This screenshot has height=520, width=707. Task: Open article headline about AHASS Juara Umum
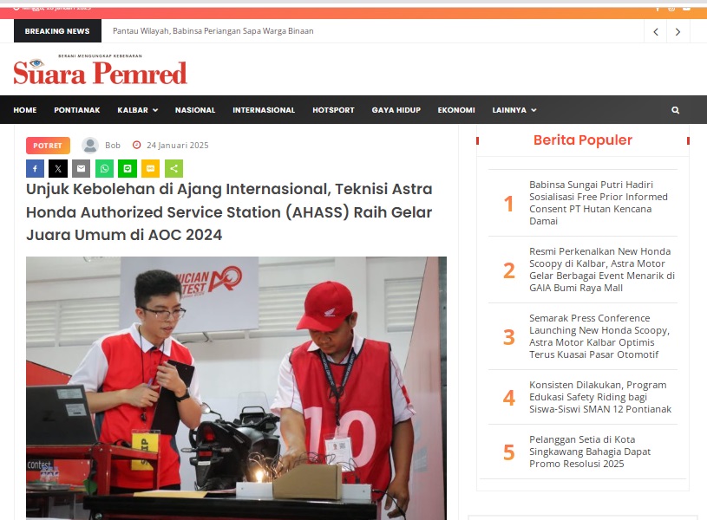pyautogui.click(x=229, y=211)
